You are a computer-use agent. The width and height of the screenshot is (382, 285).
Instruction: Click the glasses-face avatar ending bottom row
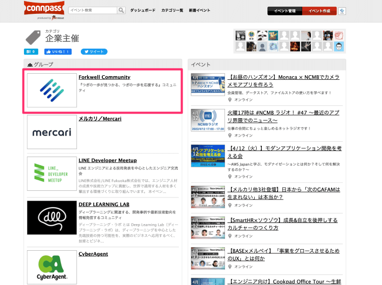pyautogui.click(x=339, y=47)
